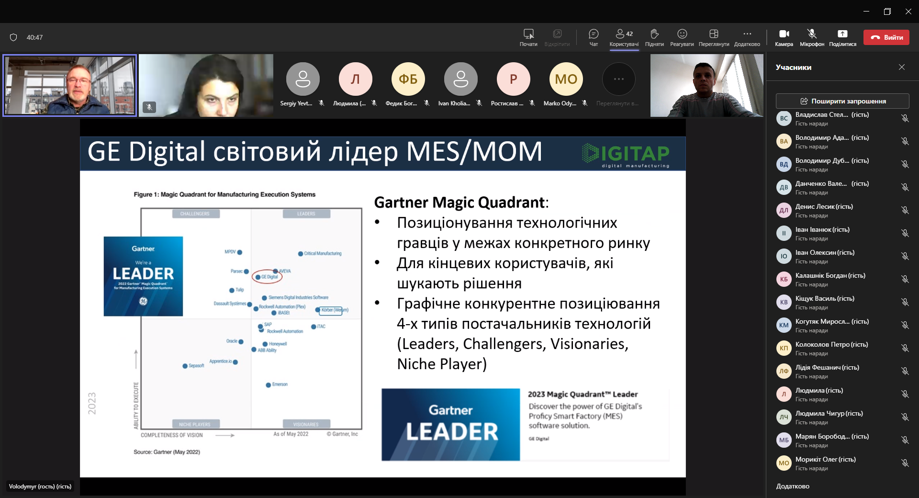
Task: Click muted mic icon for Іван Іванюк
Action: tap(905, 233)
